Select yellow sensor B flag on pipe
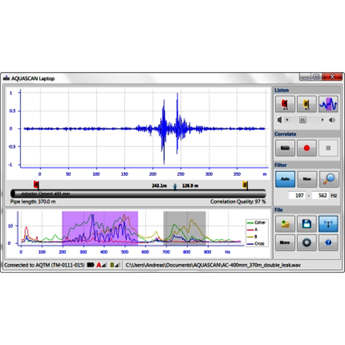Image resolution: width=345 pixels, height=345 pixels. pyautogui.click(x=245, y=185)
